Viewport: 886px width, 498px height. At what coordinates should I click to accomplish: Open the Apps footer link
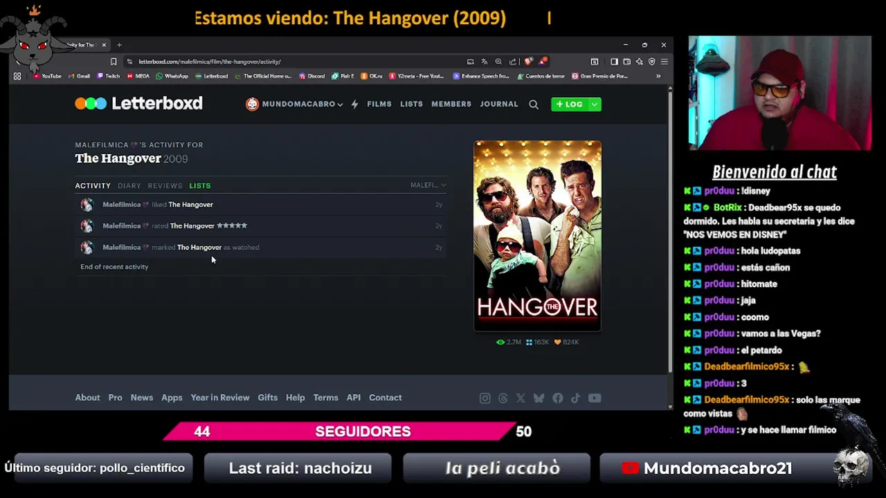click(x=172, y=398)
